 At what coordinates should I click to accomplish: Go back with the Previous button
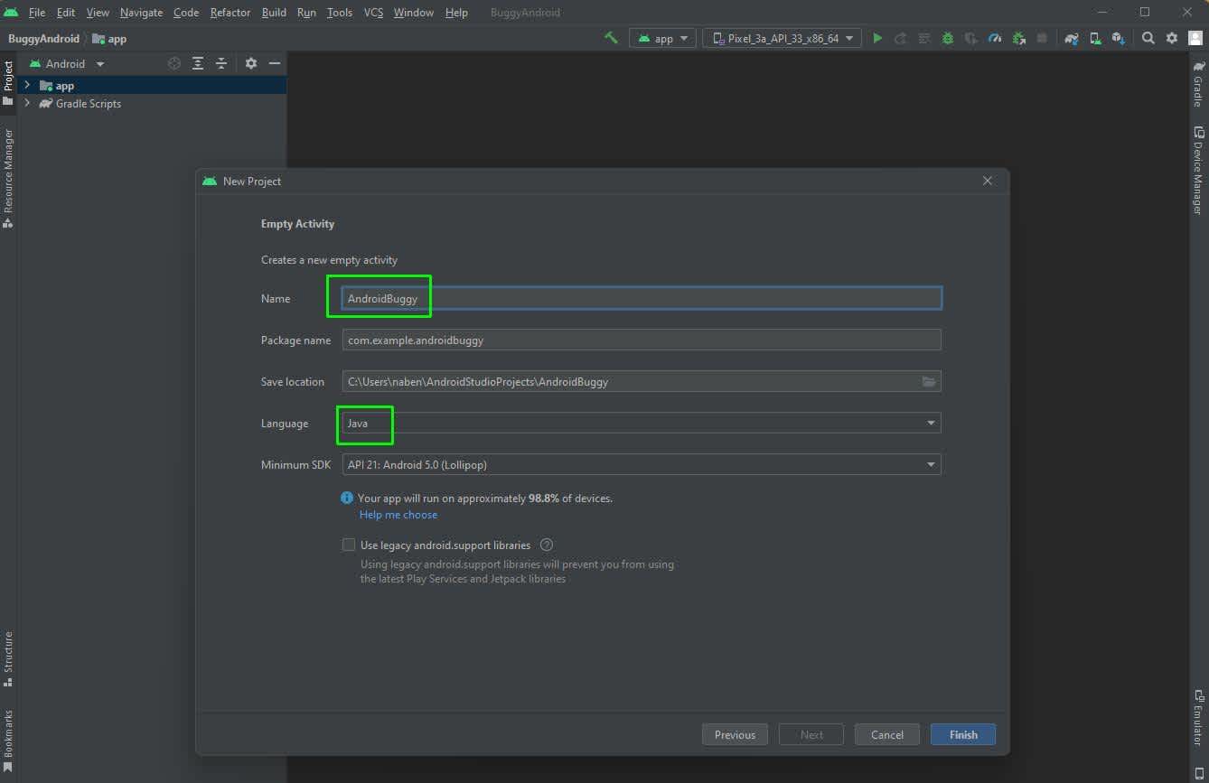(x=735, y=734)
